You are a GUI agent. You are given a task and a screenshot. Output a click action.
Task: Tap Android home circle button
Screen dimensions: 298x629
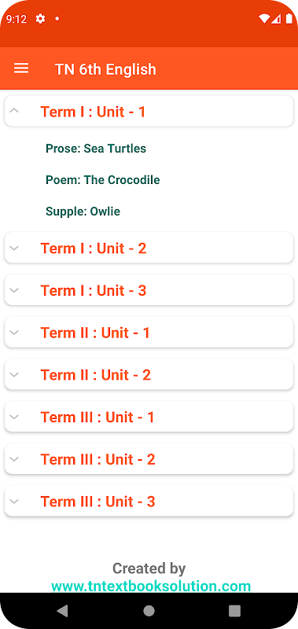click(149, 611)
